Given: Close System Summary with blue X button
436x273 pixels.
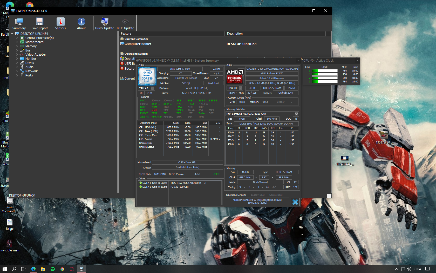Looking at the screenshot, I should point(295,202).
